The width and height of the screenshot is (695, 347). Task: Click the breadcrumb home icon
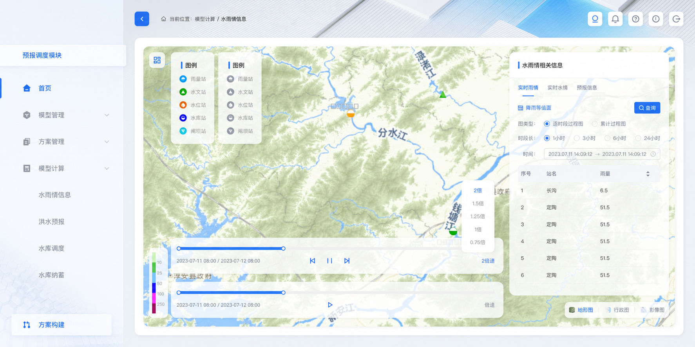click(163, 19)
